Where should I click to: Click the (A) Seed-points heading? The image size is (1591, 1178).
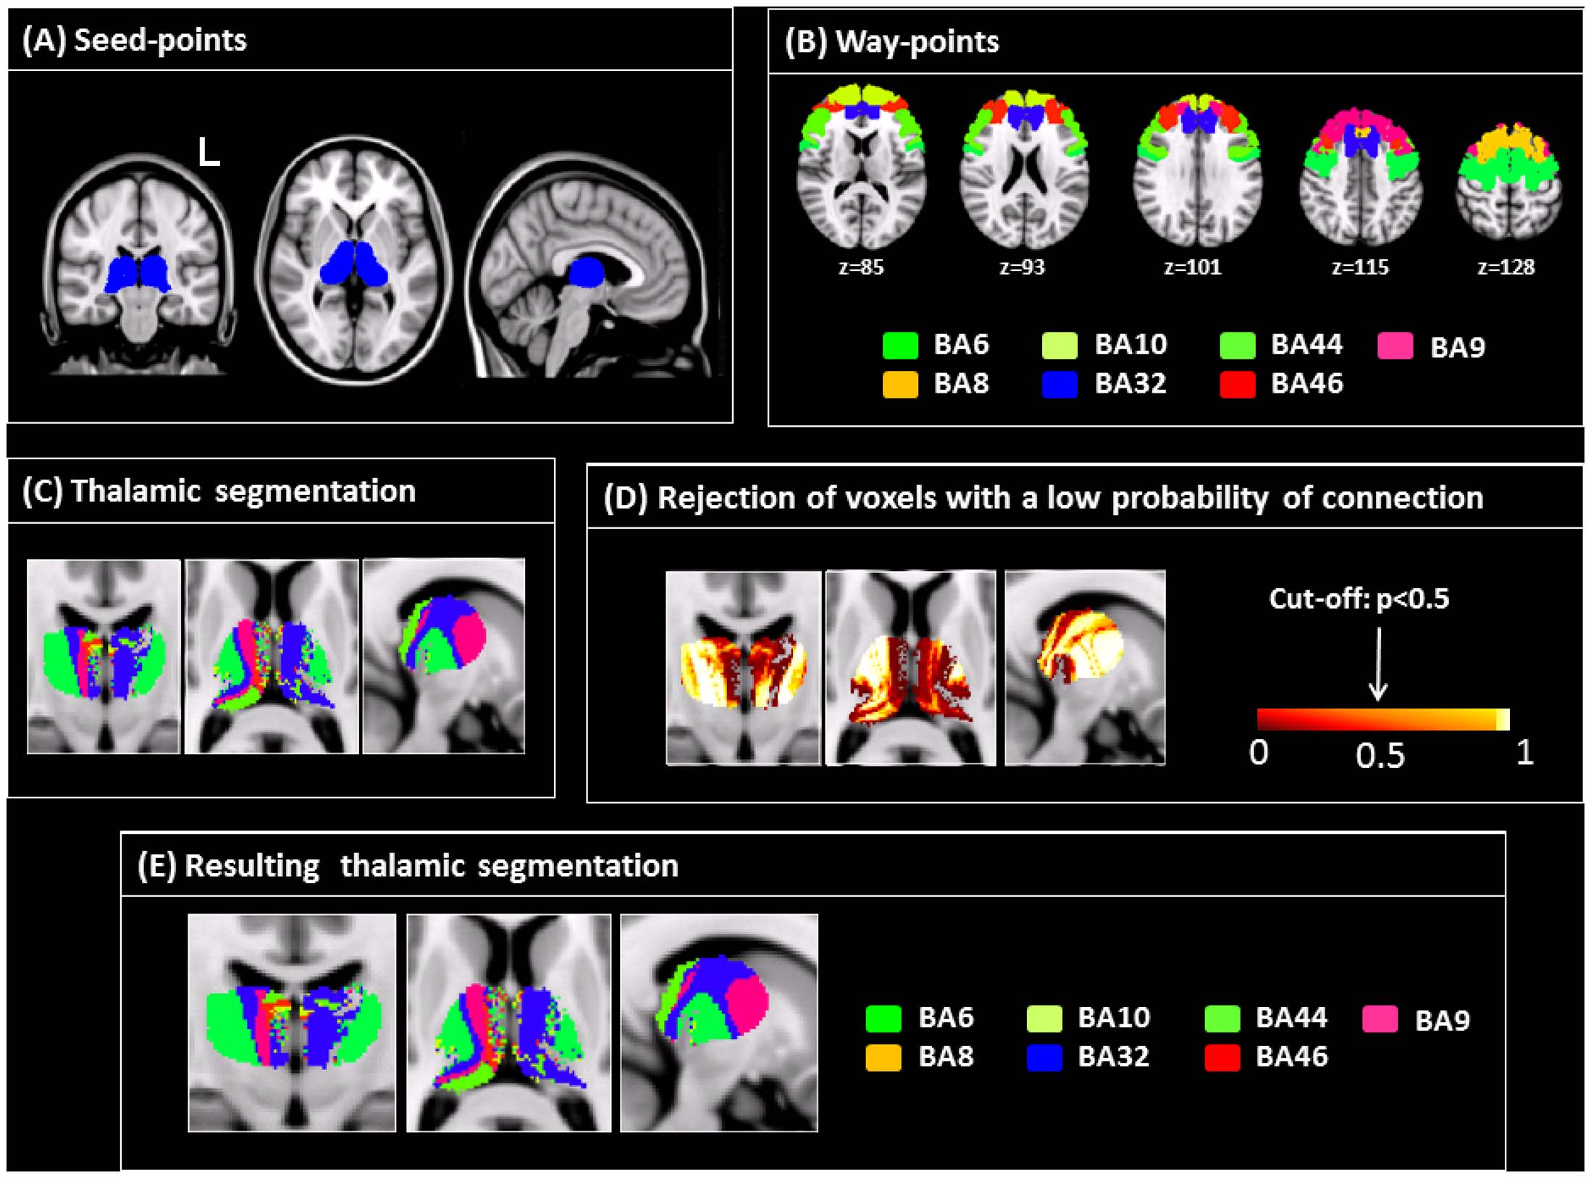135,40
